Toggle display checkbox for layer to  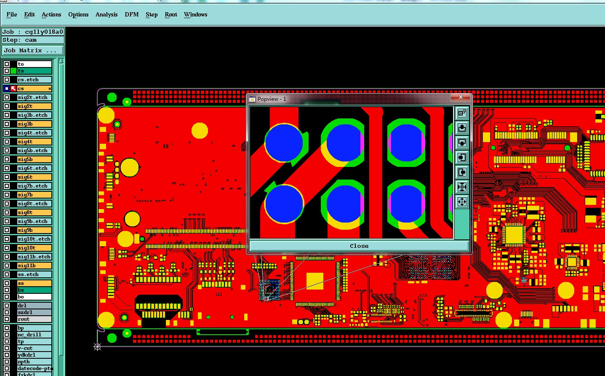click(x=7, y=64)
